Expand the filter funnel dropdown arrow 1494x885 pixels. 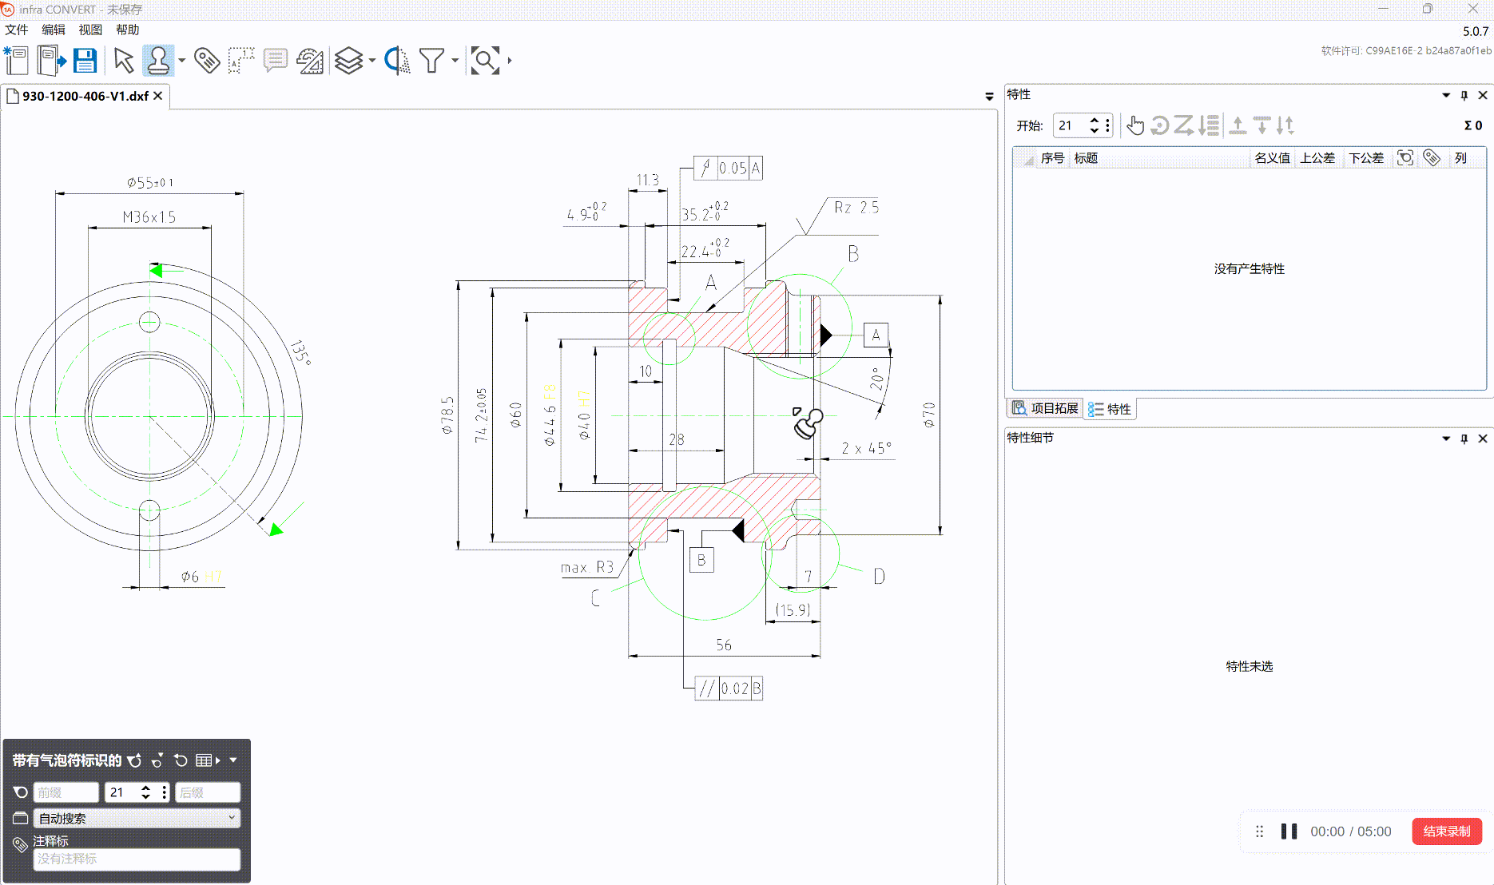[455, 61]
